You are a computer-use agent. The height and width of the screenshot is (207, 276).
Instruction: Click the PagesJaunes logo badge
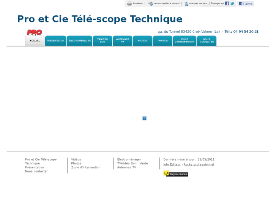click(x=175, y=174)
